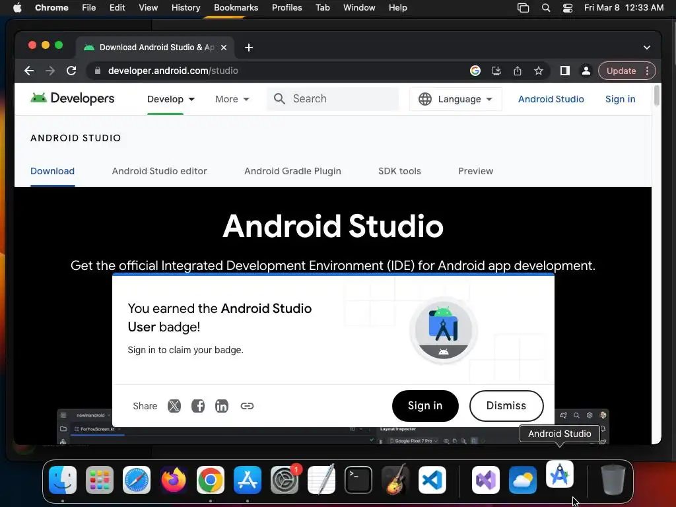This screenshot has width=676, height=507.
Task: Open the File menu in menu bar
Action: click(89, 8)
